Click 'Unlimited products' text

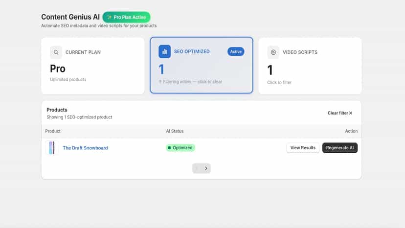tap(68, 79)
